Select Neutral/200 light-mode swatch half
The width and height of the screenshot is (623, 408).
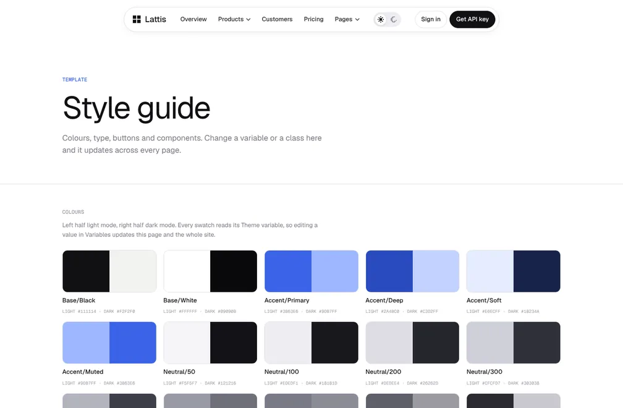389,342
